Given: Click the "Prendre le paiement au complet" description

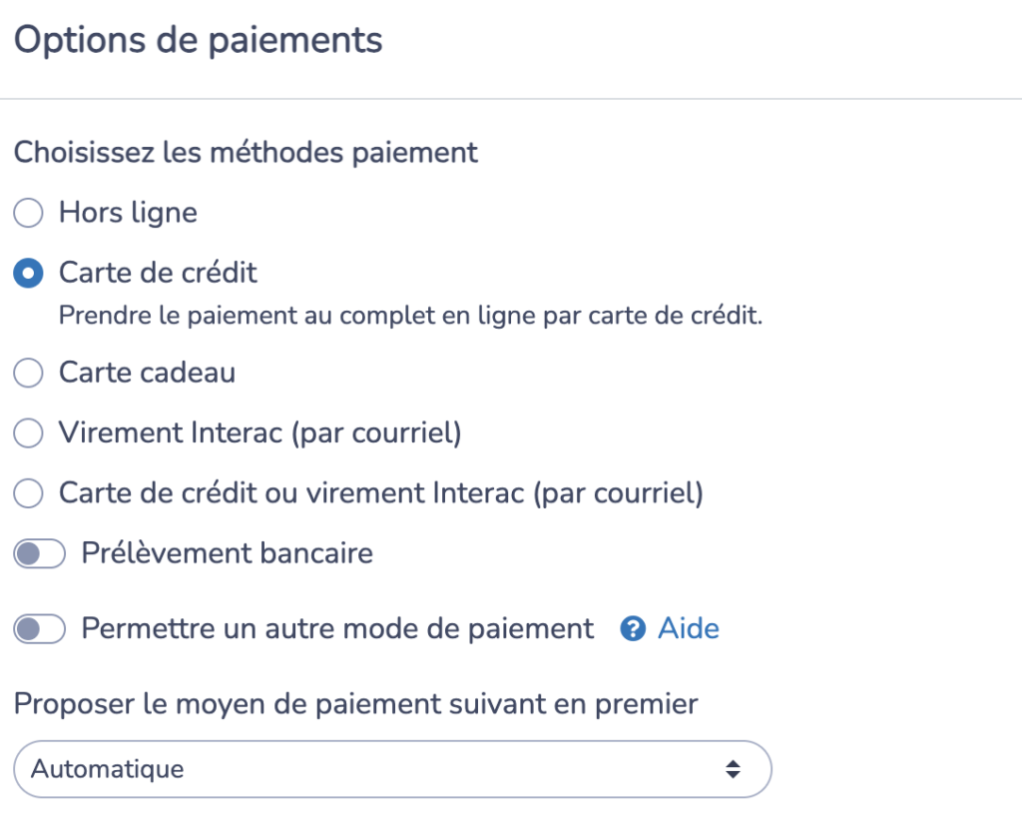Looking at the screenshot, I should click(410, 316).
